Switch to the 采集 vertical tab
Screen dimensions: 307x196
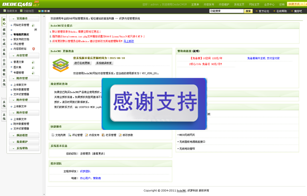click(x=4, y=52)
